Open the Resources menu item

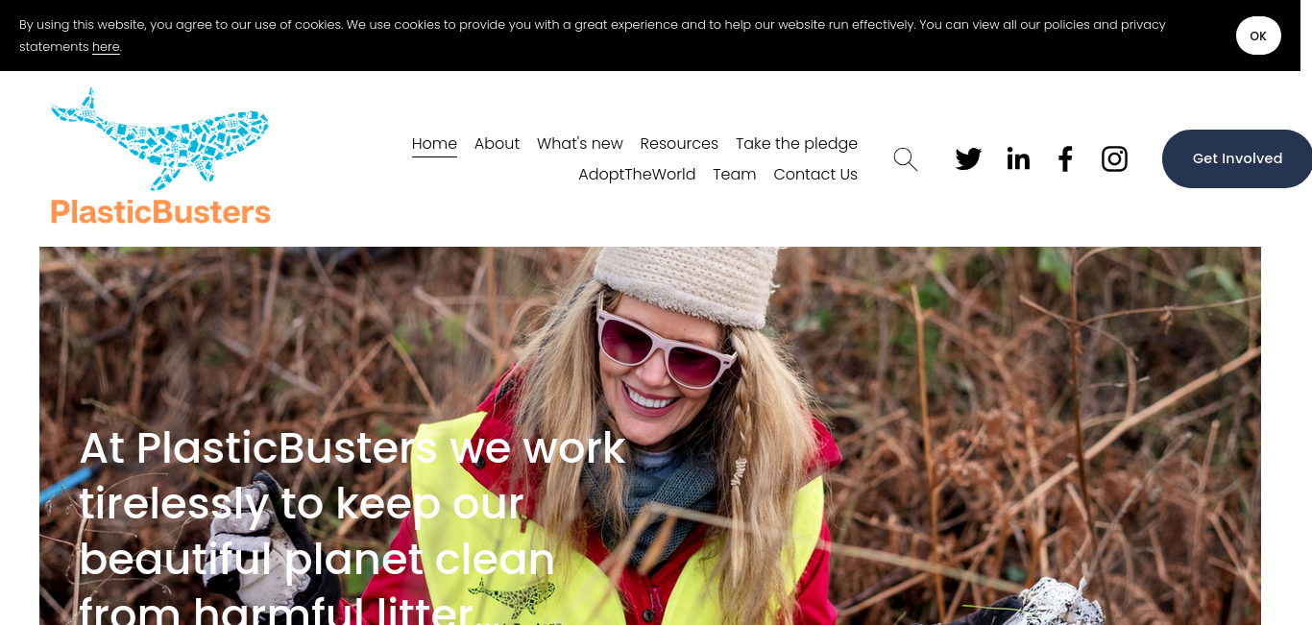coord(679,144)
